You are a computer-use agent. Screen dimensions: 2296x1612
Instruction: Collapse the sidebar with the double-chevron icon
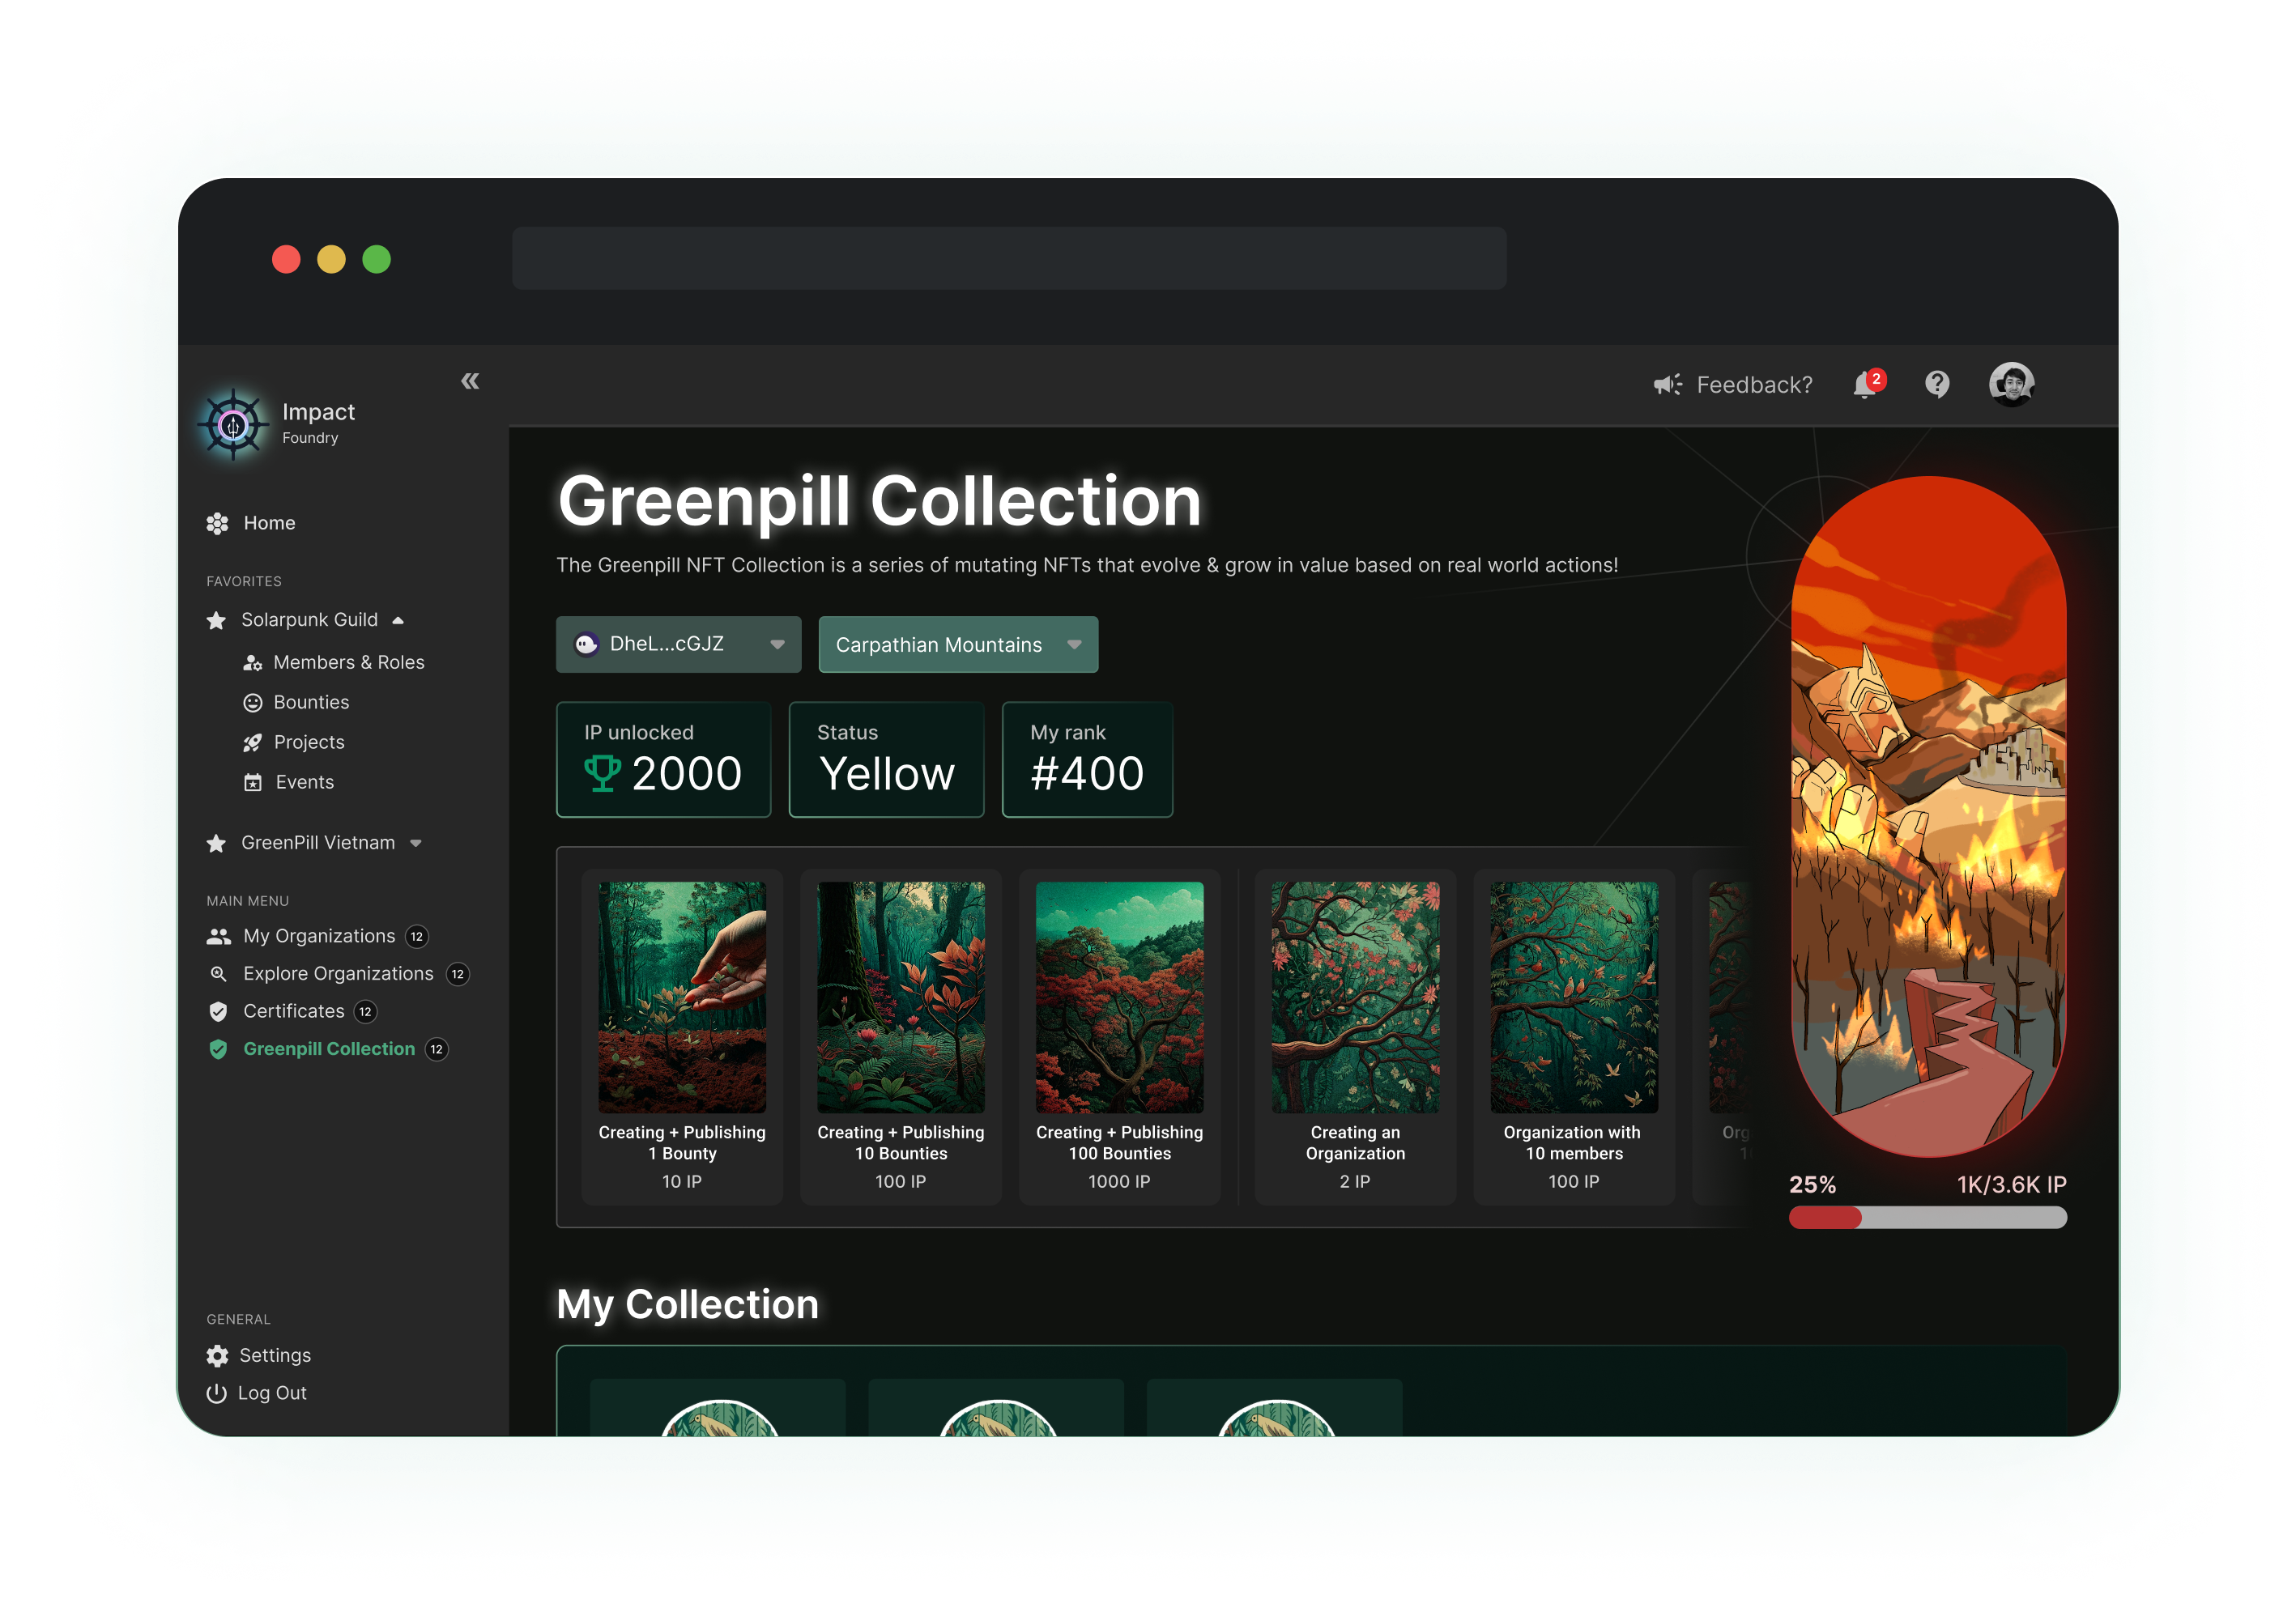(x=470, y=381)
